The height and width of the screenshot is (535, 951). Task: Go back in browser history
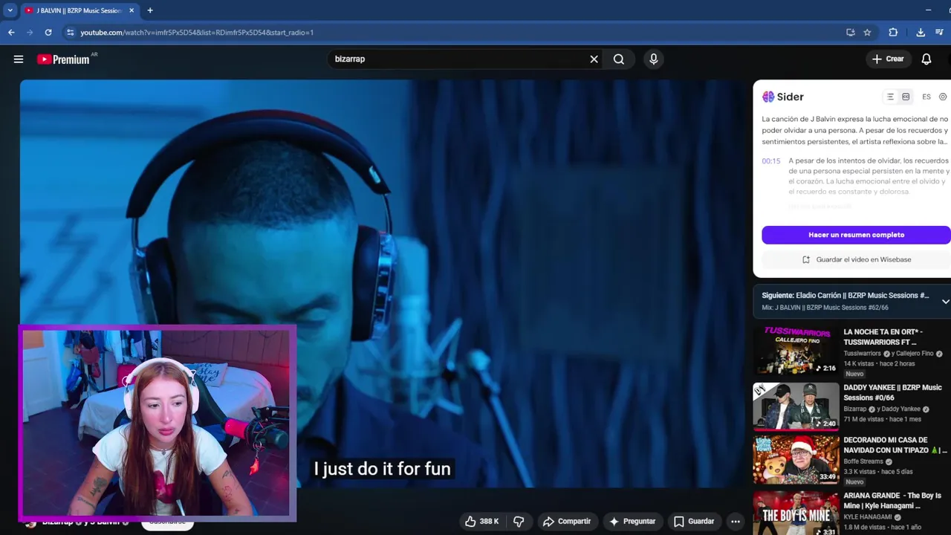(11, 33)
